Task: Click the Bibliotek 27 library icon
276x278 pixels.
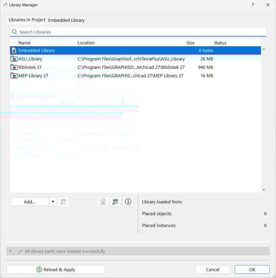Action: [x=14, y=67]
